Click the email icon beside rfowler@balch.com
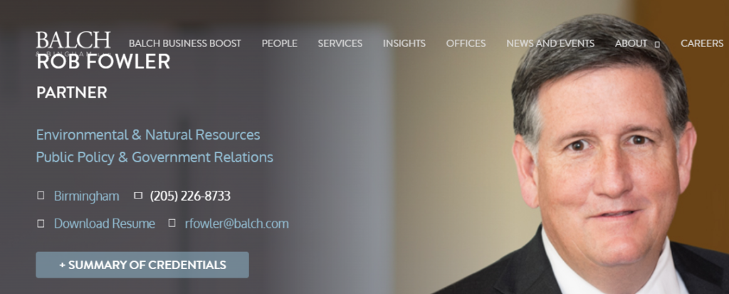Viewport: 729px width, 294px height. point(172,224)
